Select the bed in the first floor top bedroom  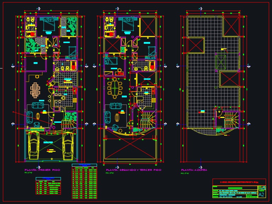pos(48,25)
